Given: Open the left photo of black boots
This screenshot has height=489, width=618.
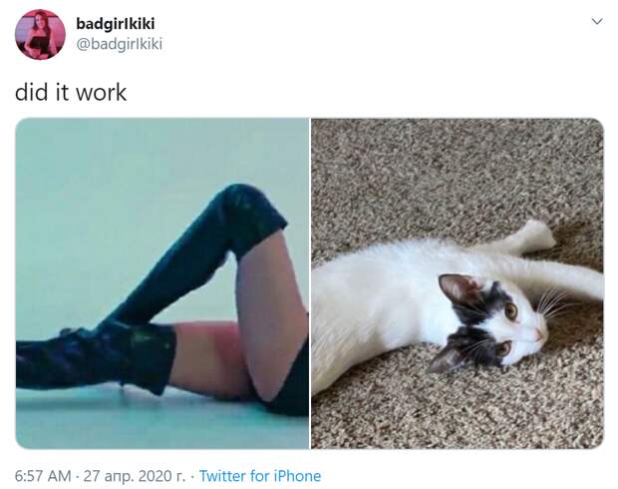Looking at the screenshot, I should coord(162,283).
